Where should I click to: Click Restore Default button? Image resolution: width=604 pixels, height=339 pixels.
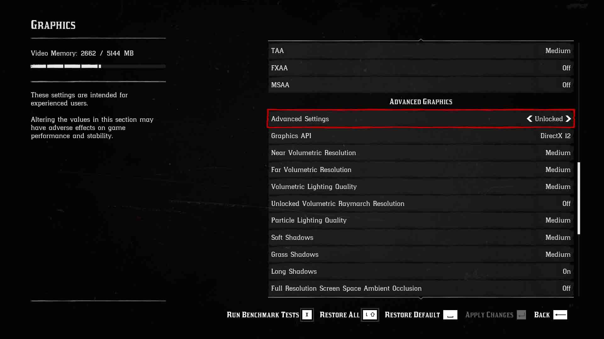(x=412, y=315)
